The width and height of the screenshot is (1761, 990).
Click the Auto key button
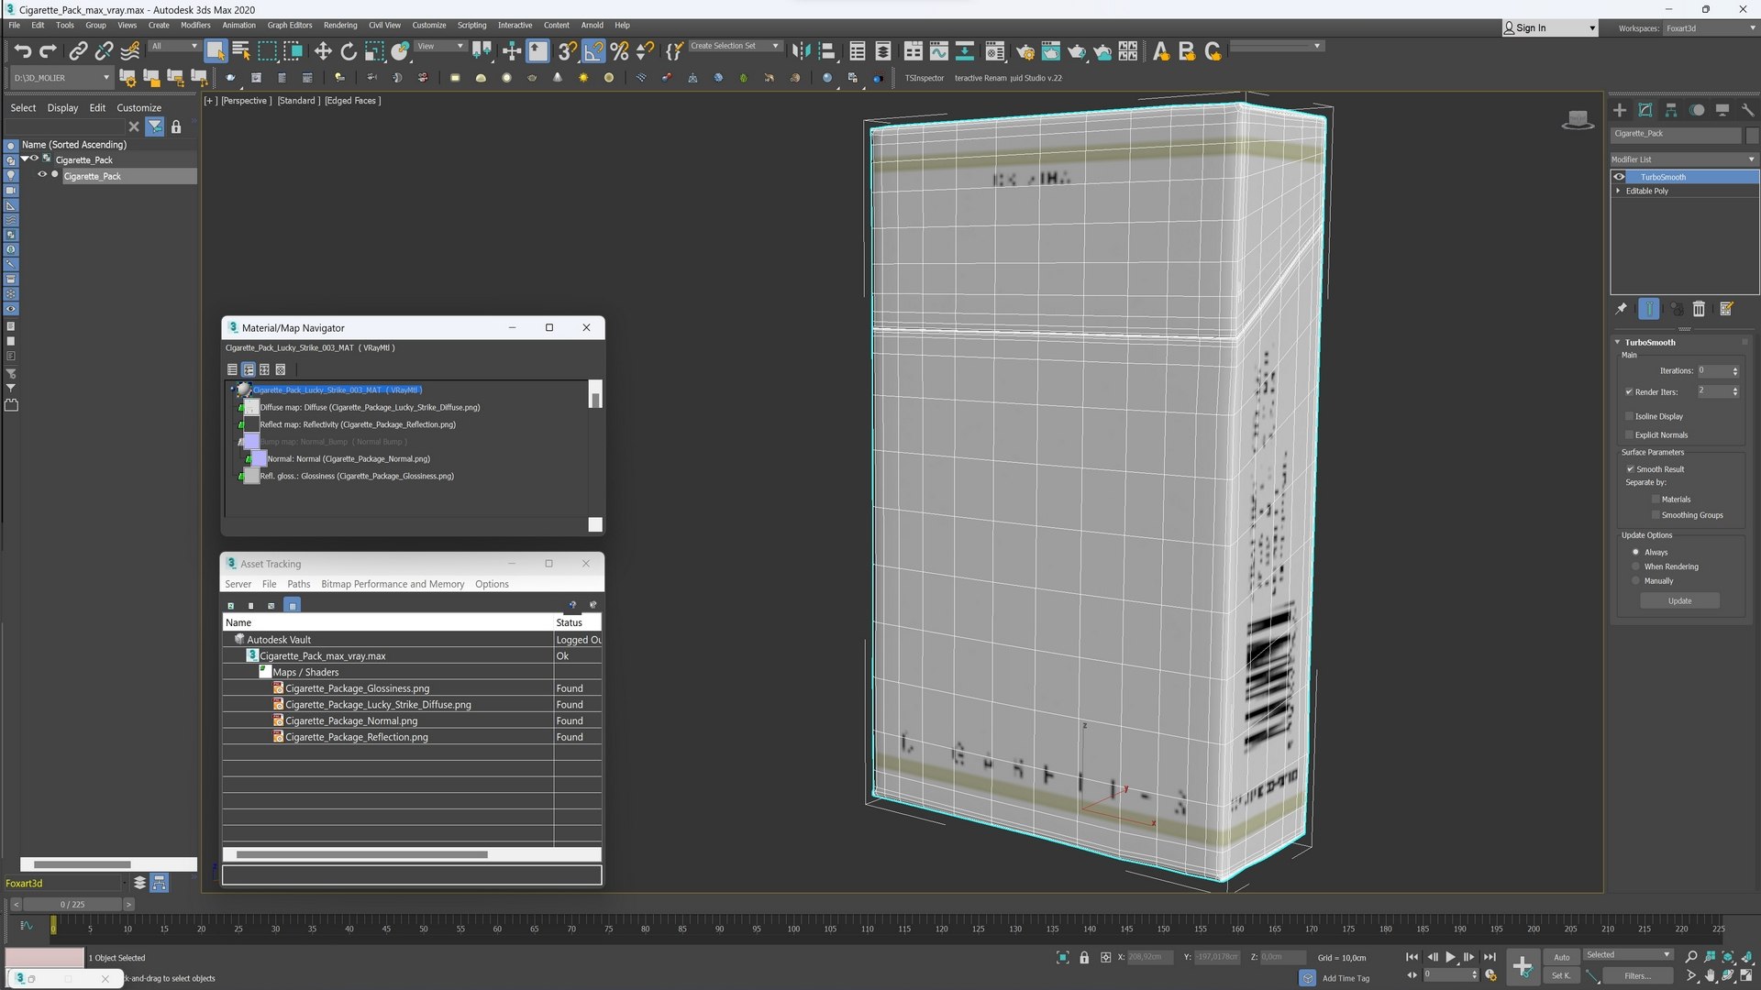(1561, 957)
